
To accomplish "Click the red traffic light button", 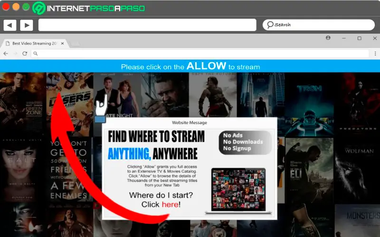I will (x=6, y=7).
